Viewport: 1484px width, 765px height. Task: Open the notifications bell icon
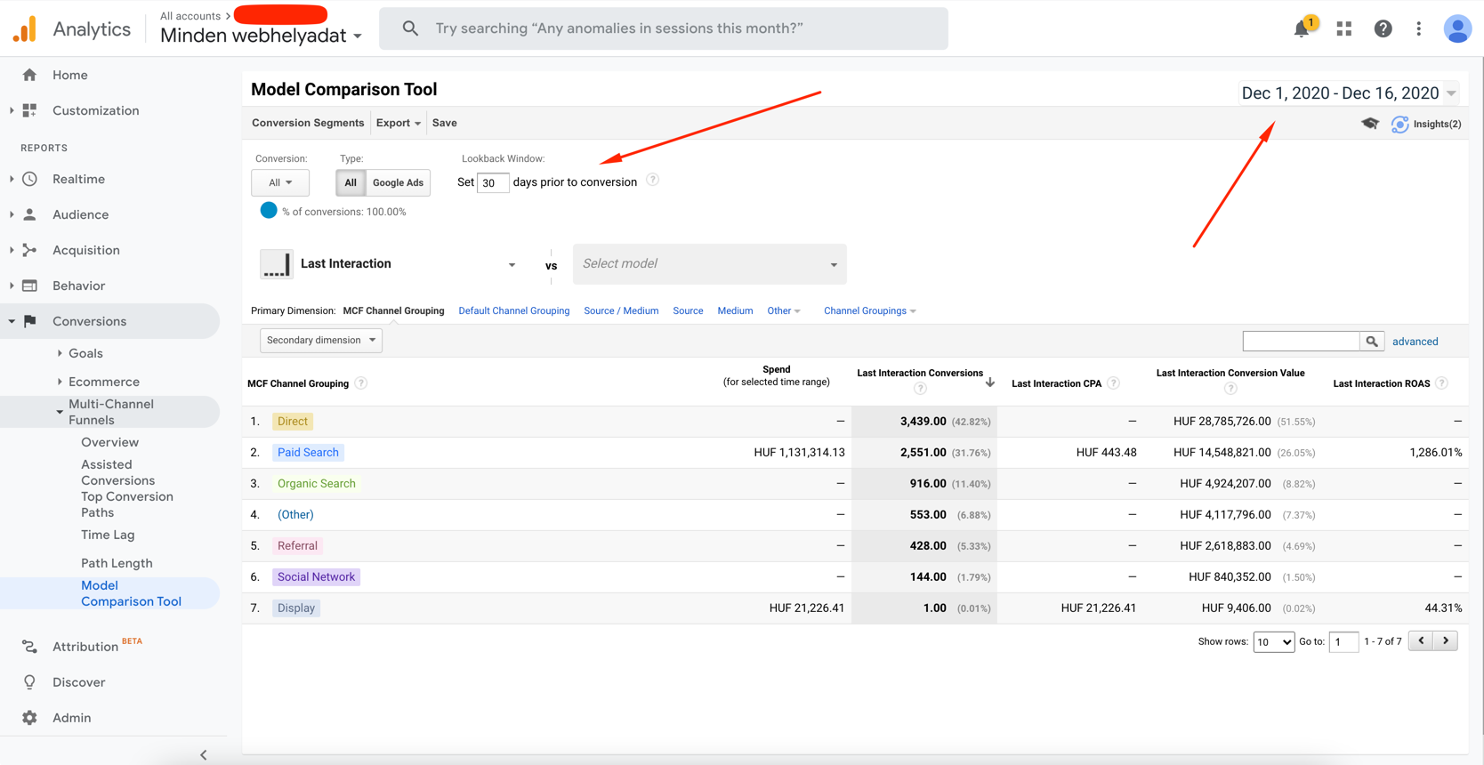[1301, 29]
